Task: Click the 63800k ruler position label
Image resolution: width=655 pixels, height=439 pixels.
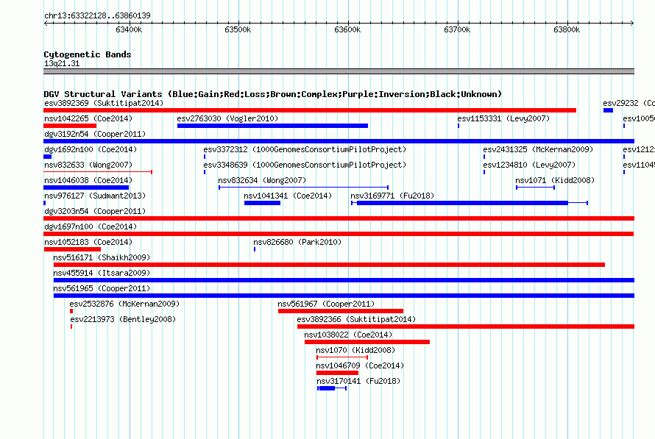Action: [x=567, y=29]
